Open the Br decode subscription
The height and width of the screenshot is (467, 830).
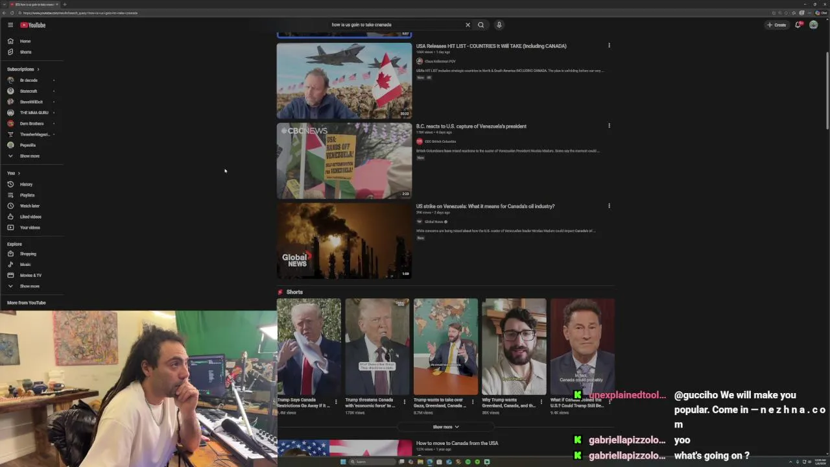tap(31, 80)
